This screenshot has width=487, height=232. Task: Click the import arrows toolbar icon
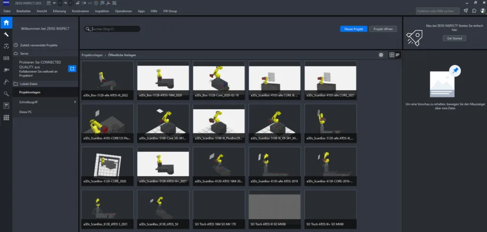(x=78, y=3)
